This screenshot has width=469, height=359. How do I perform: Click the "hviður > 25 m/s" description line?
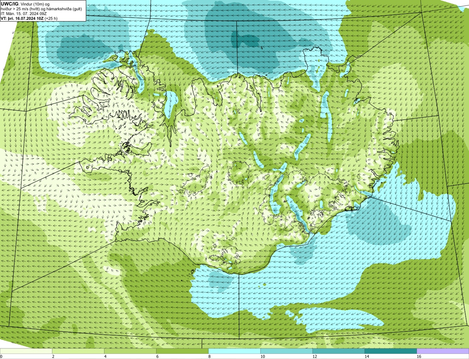[41, 8]
